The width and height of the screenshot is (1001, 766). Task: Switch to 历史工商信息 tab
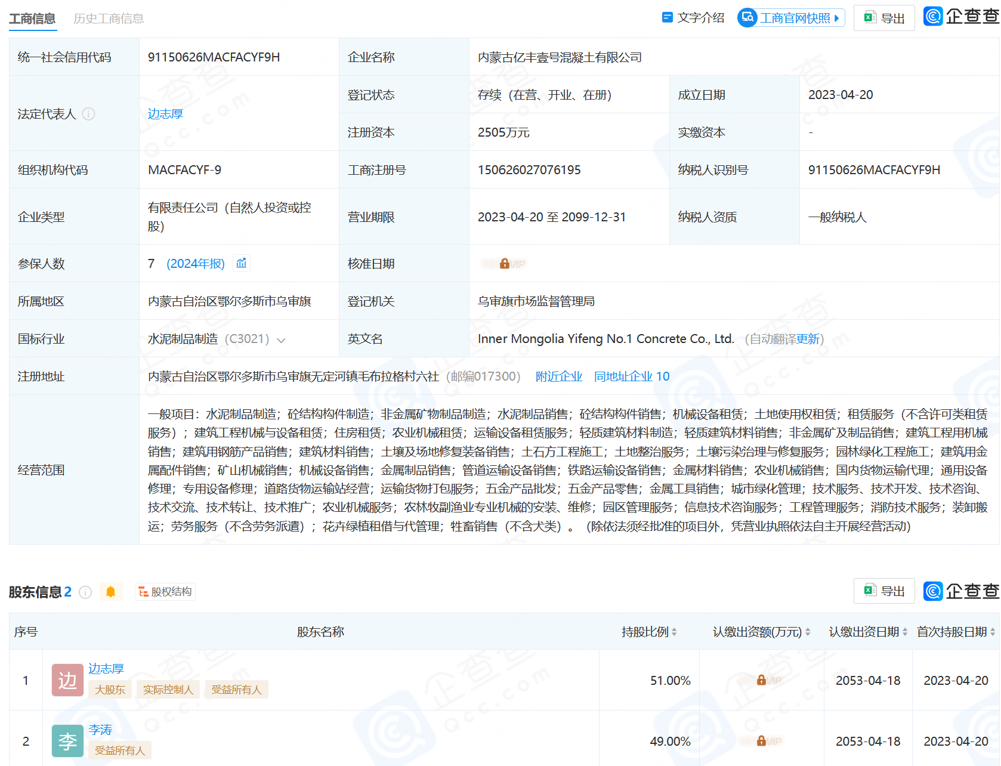point(109,18)
